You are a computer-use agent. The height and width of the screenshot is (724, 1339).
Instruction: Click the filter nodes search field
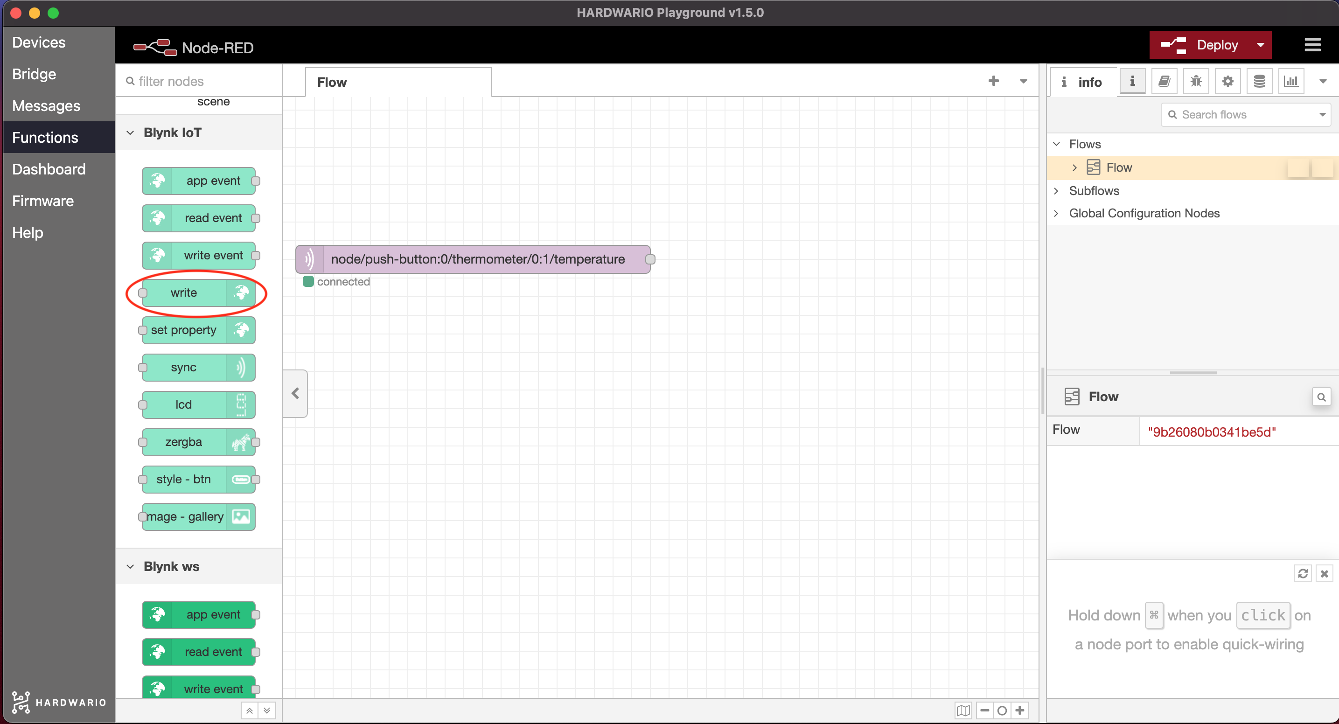(199, 81)
